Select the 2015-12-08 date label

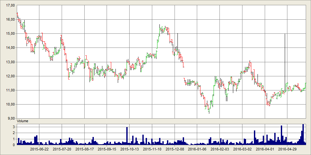click(175, 149)
